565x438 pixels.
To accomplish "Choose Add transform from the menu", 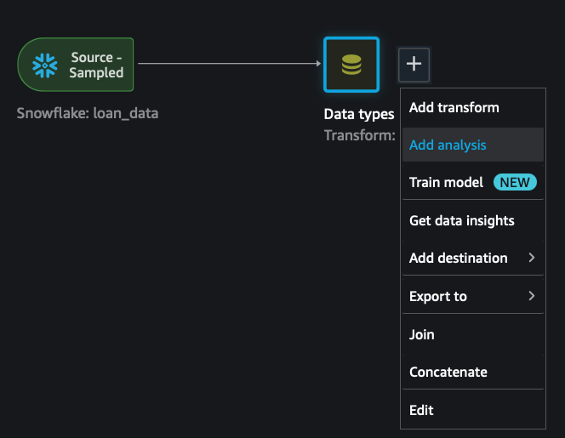I will click(454, 107).
